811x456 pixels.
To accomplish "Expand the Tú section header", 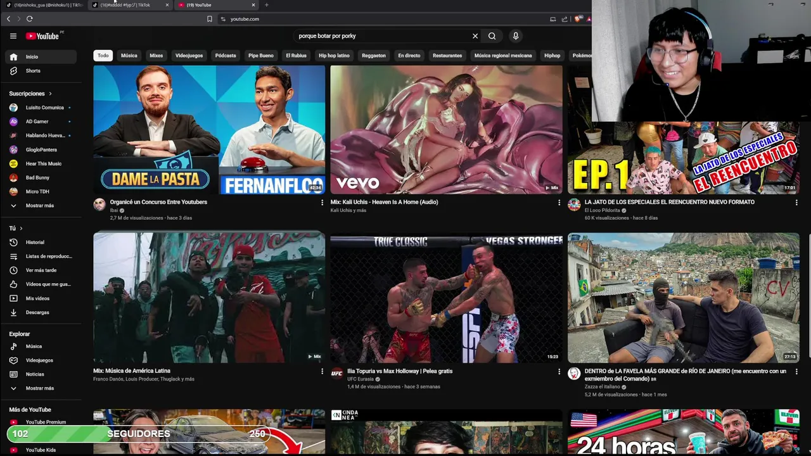I will point(15,228).
